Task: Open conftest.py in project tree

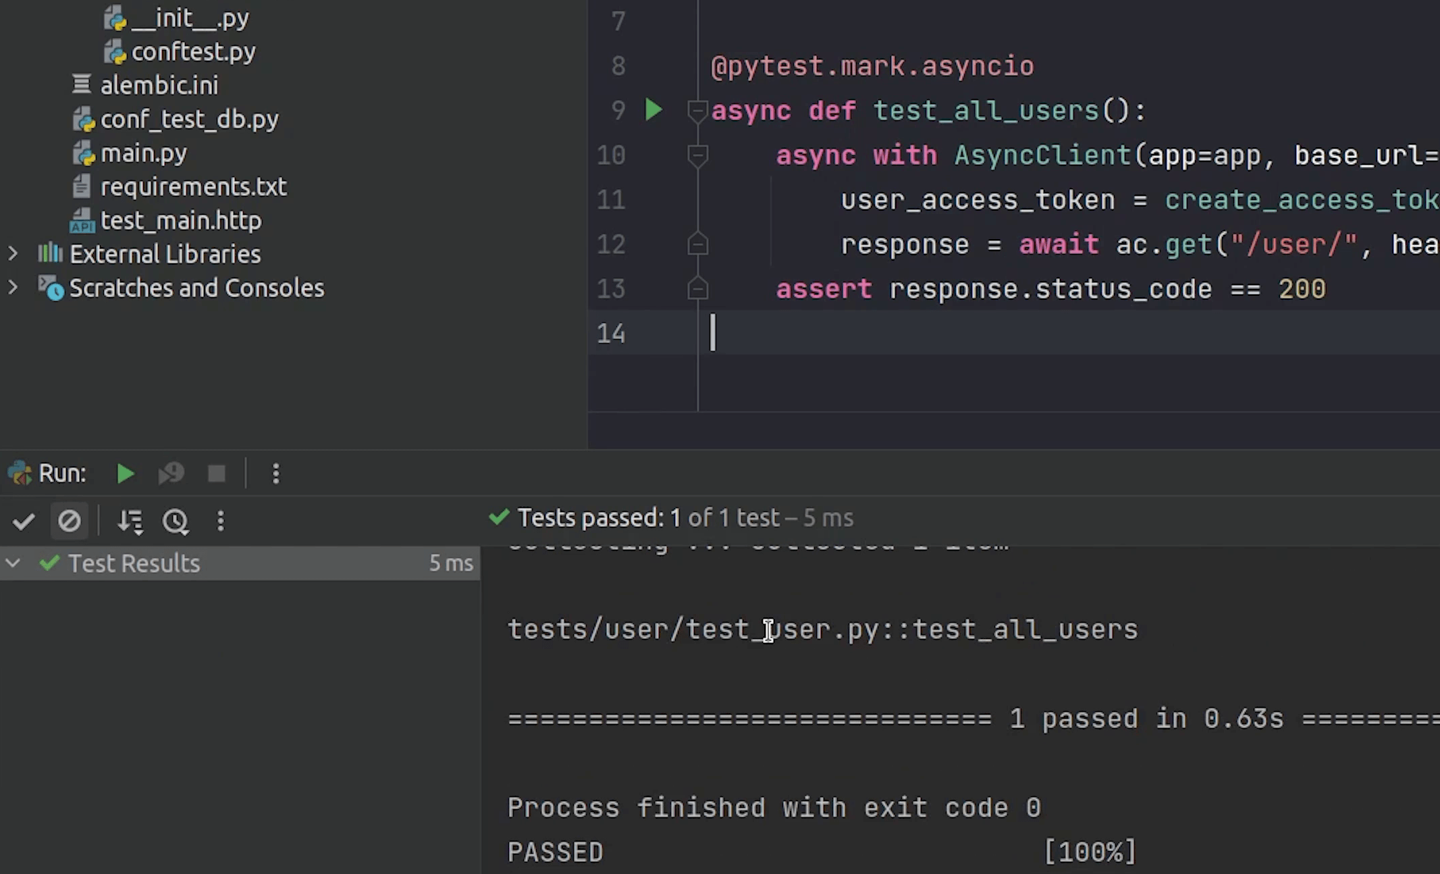Action: (193, 52)
